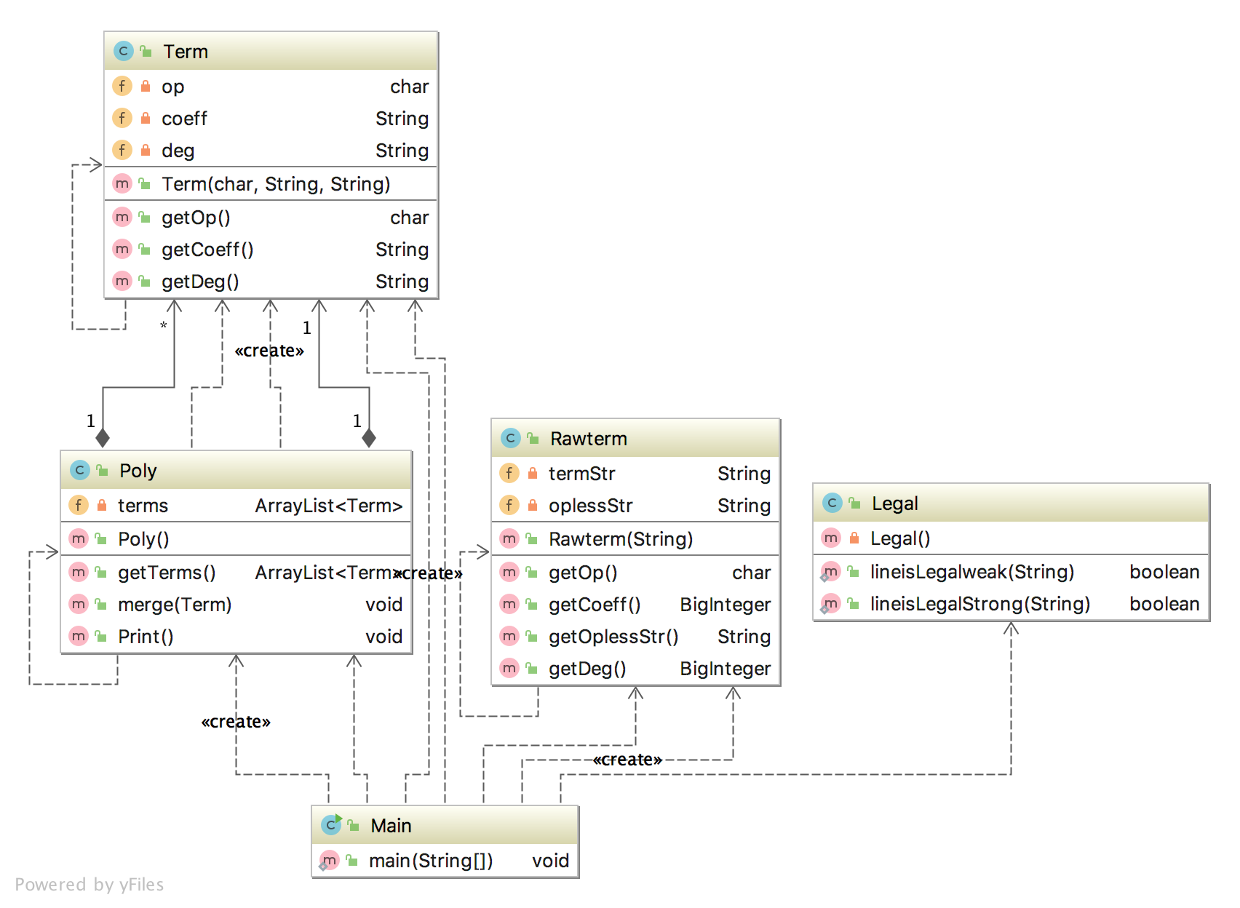1240x908 pixels.
Task: Click the method icon for Rawterm(String)
Action: coord(509,538)
